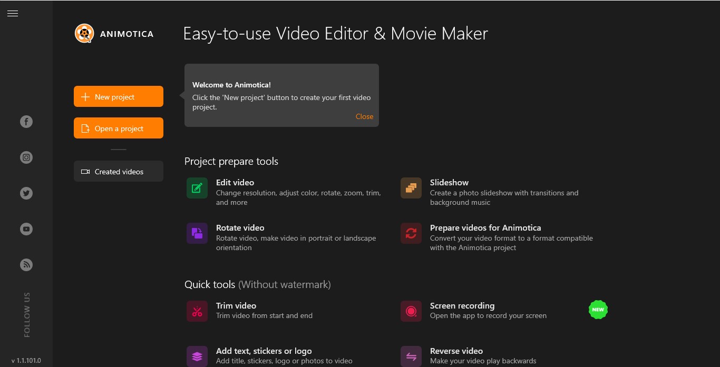The image size is (720, 367).
Task: Open the hamburger navigation menu
Action: tap(13, 13)
